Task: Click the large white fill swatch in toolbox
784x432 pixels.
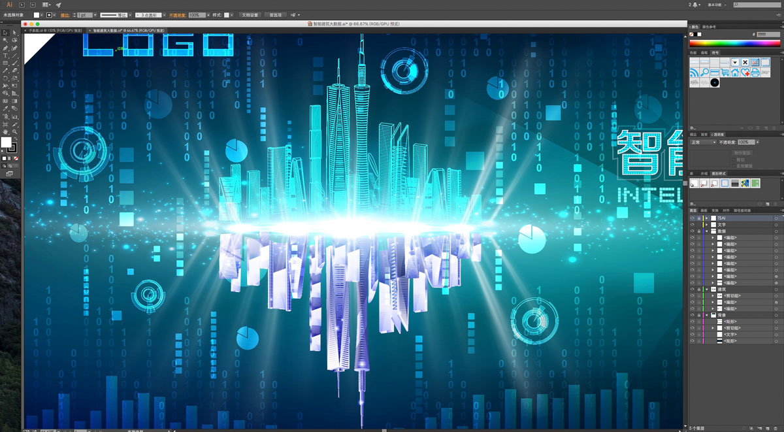Action: pyautogui.click(x=6, y=142)
